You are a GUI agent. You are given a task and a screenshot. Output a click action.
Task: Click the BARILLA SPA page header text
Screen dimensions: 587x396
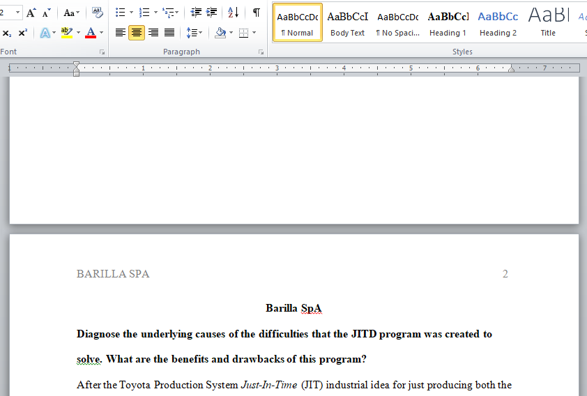(x=113, y=274)
